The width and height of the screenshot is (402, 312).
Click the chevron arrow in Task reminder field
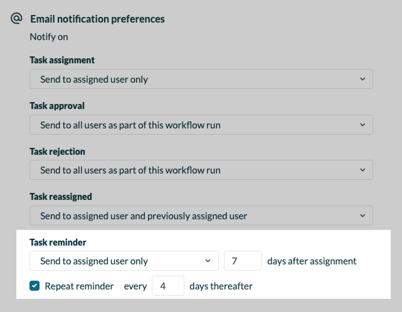pyautogui.click(x=208, y=261)
